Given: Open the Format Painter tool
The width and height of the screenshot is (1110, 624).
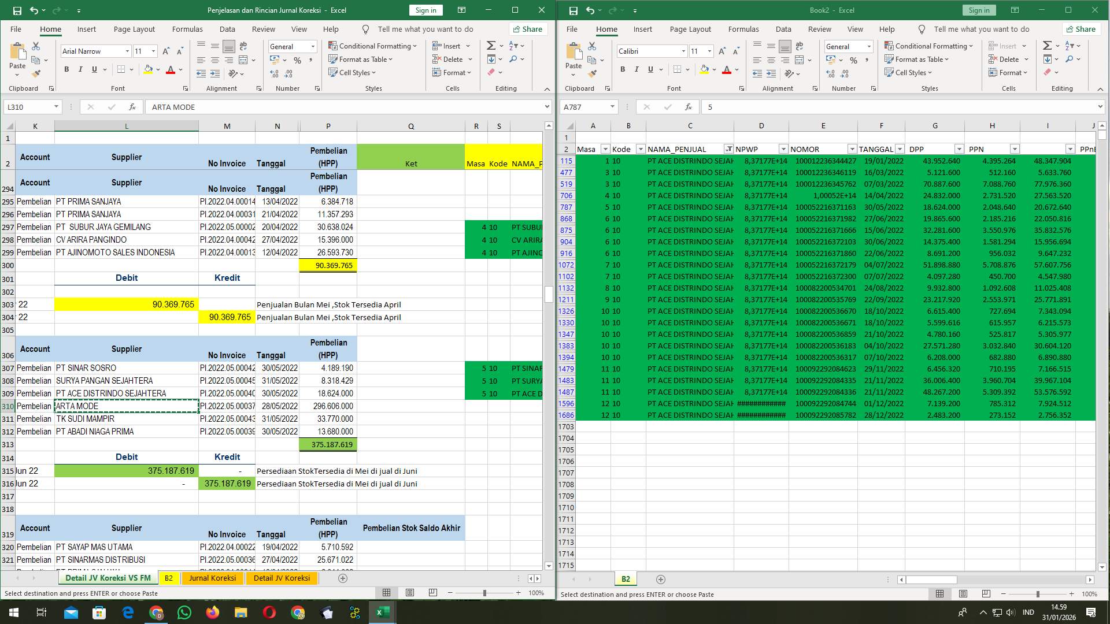Looking at the screenshot, I should tap(36, 73).
